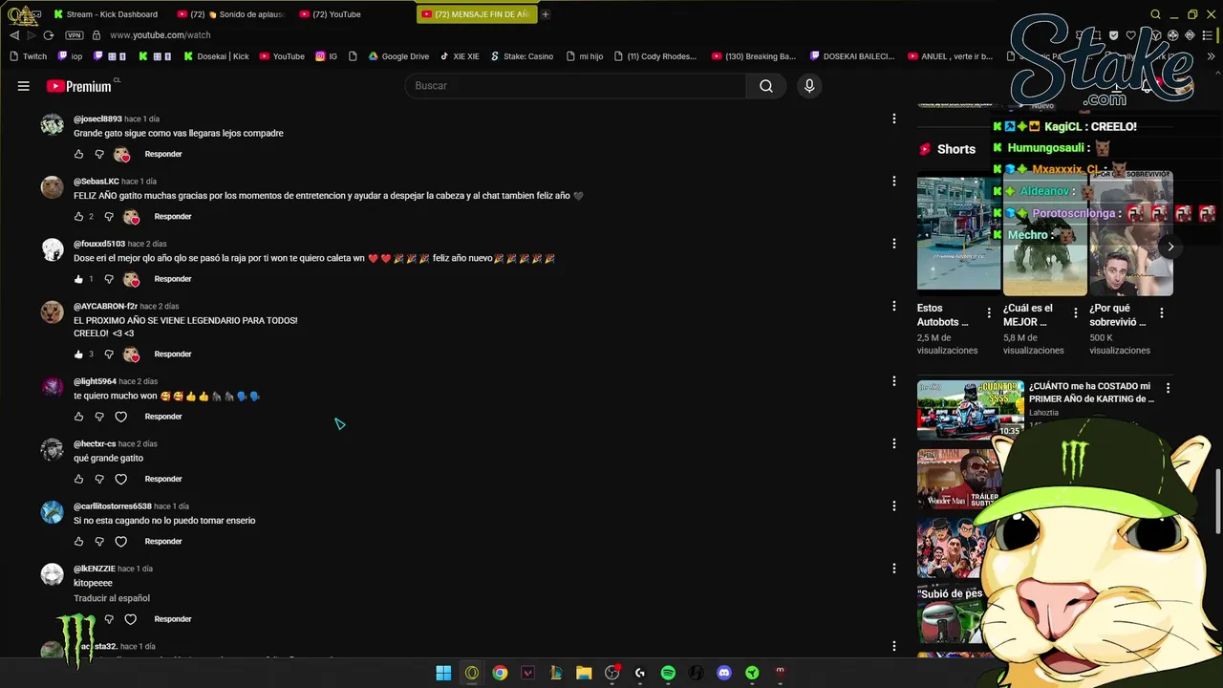Switch to Sonido de aplausos tab

point(230,14)
